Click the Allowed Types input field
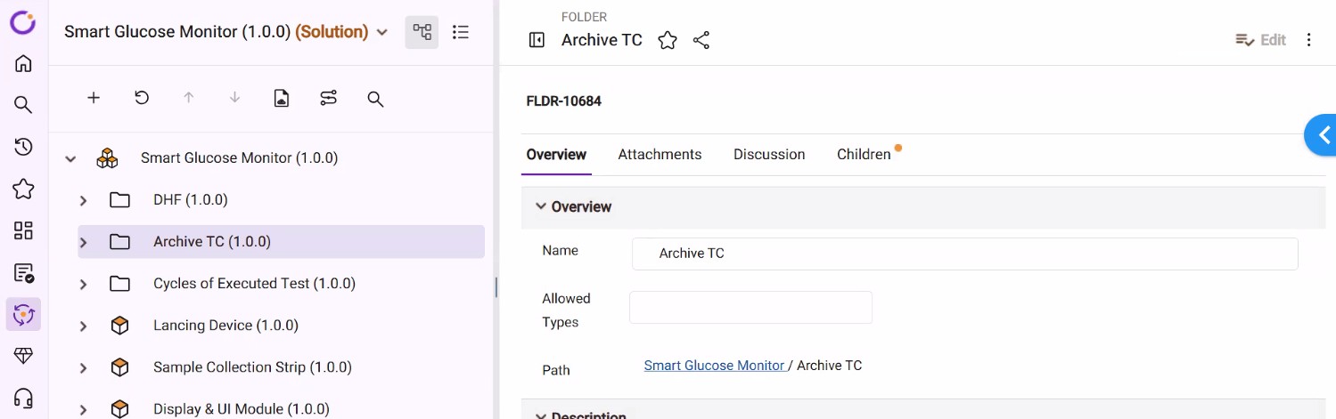 point(750,308)
